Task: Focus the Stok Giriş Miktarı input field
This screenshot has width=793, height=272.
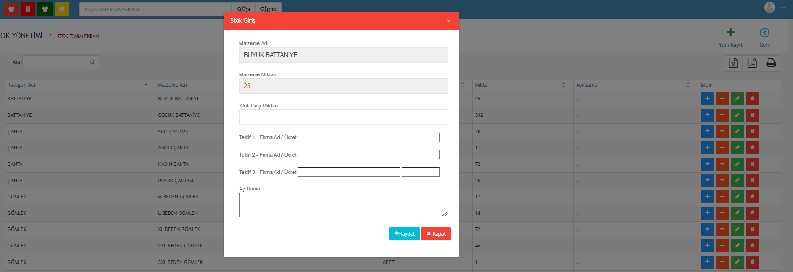Action: pos(343,117)
